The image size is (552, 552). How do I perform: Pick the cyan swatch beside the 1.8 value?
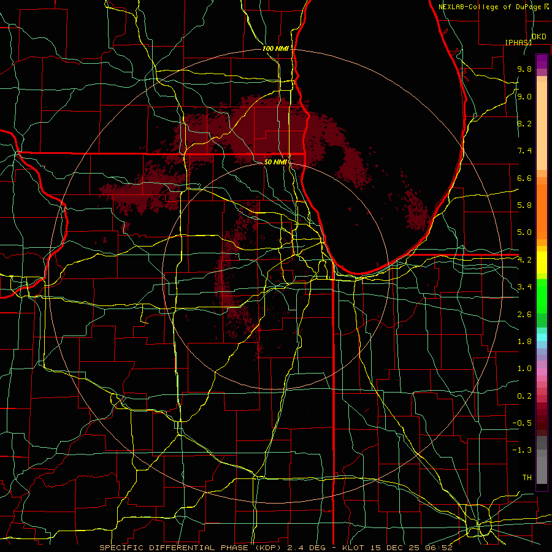(x=542, y=337)
